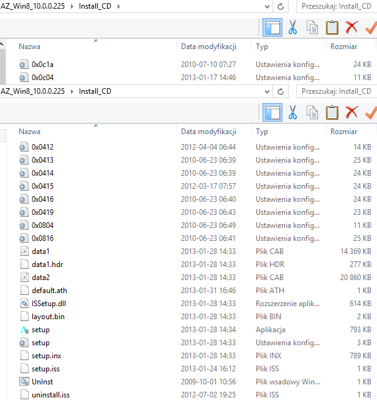Viewport: 377px width, 403px height.
Task: Expand chevron after AZ_Win8_10.0.0.225 in upper breadcrumb
Action: pos(72,6)
